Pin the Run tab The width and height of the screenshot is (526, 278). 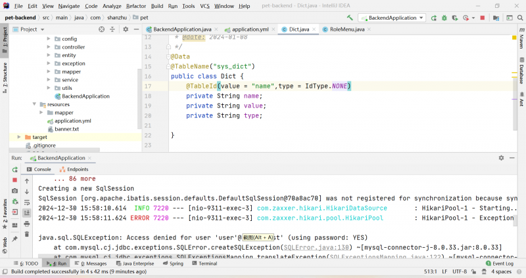14,239
